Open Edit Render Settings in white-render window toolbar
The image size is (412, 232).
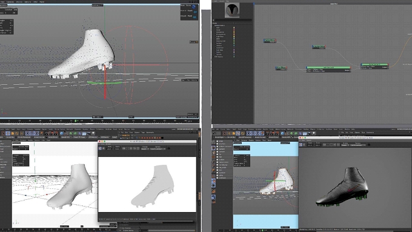(x=56, y=133)
